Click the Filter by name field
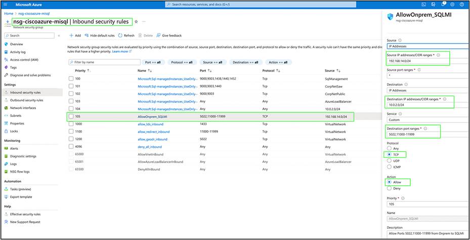470x240 pixels. [104, 62]
